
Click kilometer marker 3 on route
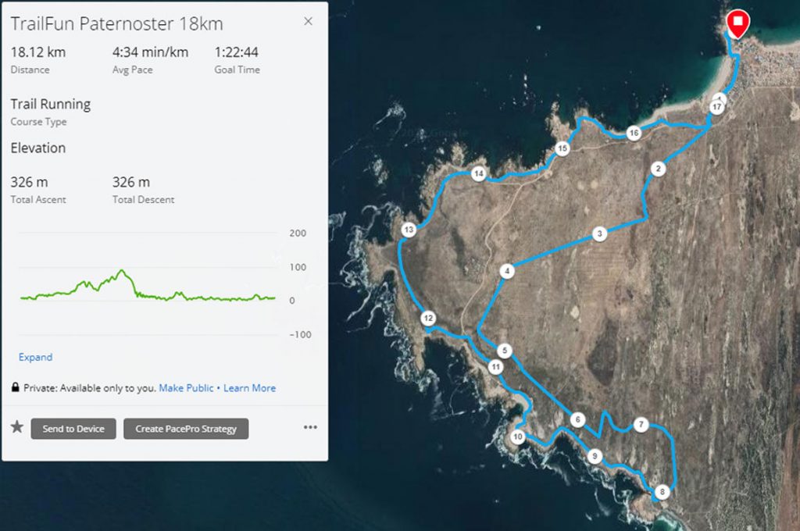pos(599,233)
